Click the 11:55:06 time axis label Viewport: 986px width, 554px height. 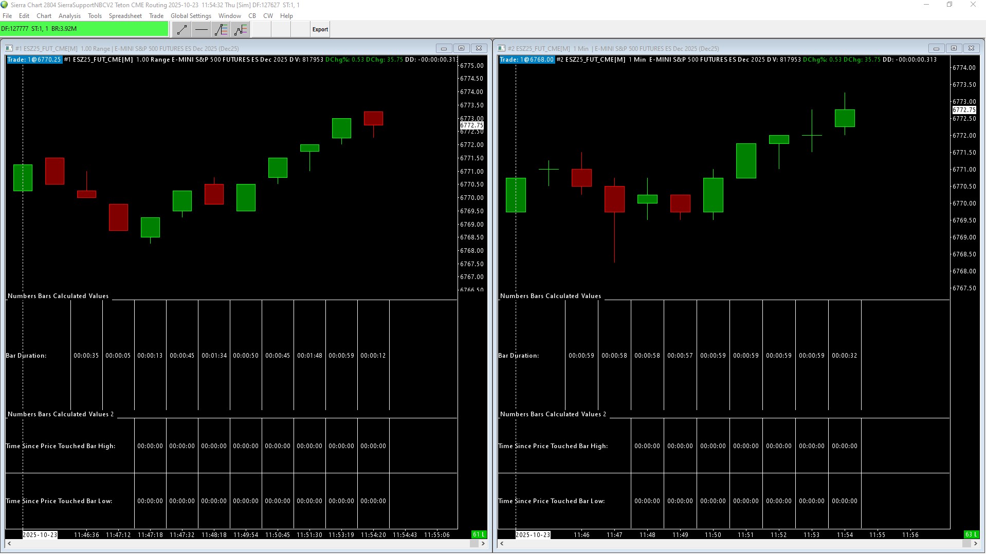pyautogui.click(x=436, y=535)
